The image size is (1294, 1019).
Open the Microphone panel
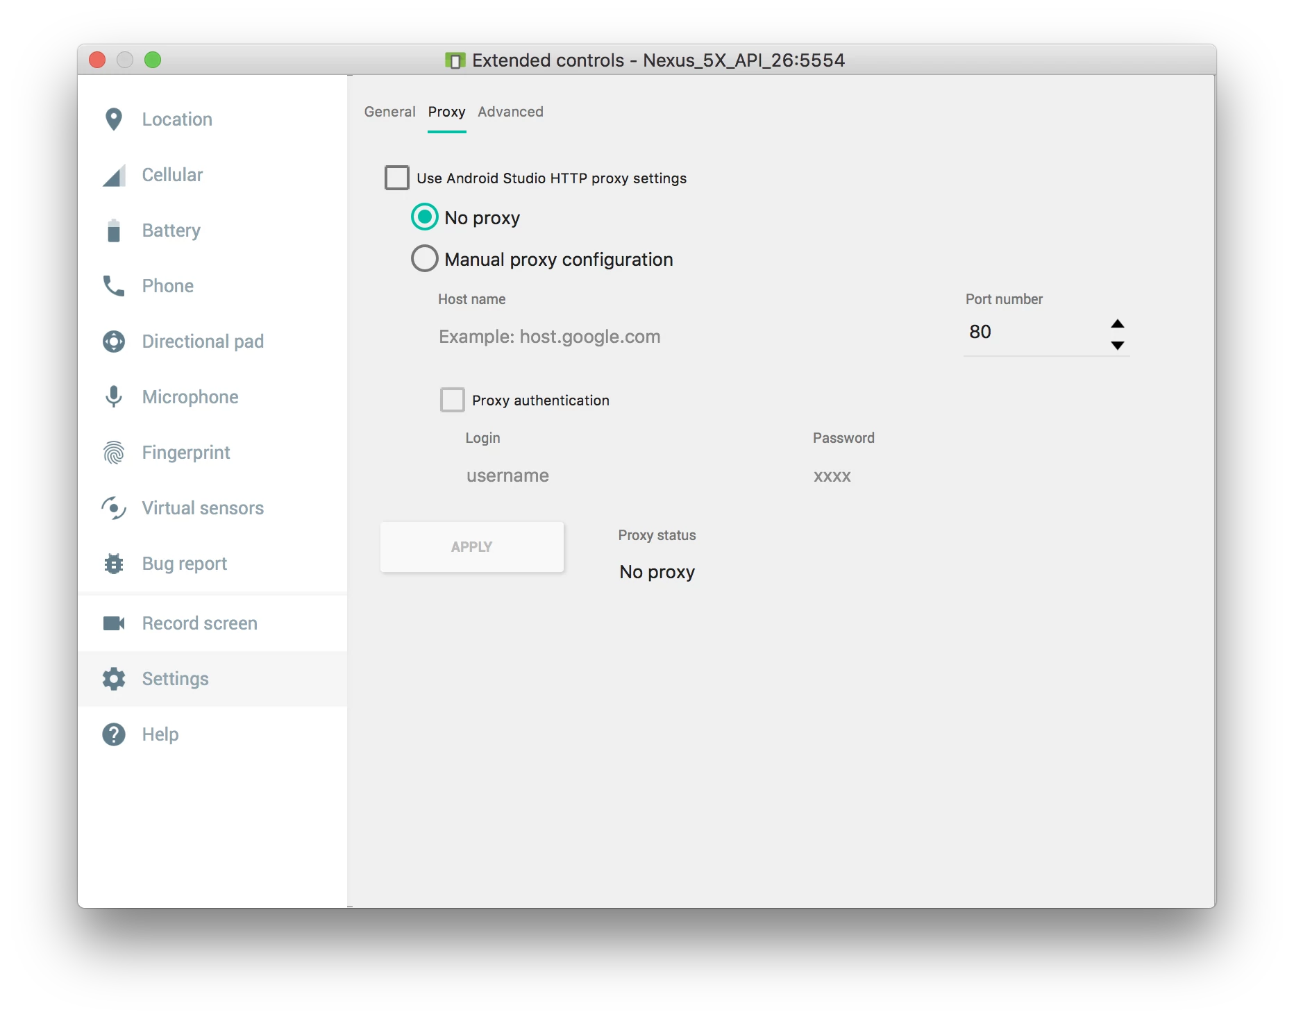[212, 397]
